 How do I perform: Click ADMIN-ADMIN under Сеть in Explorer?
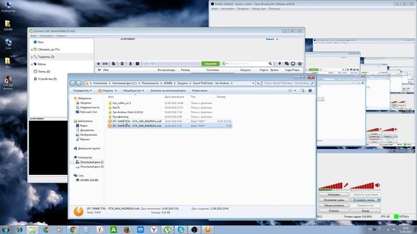87,180
